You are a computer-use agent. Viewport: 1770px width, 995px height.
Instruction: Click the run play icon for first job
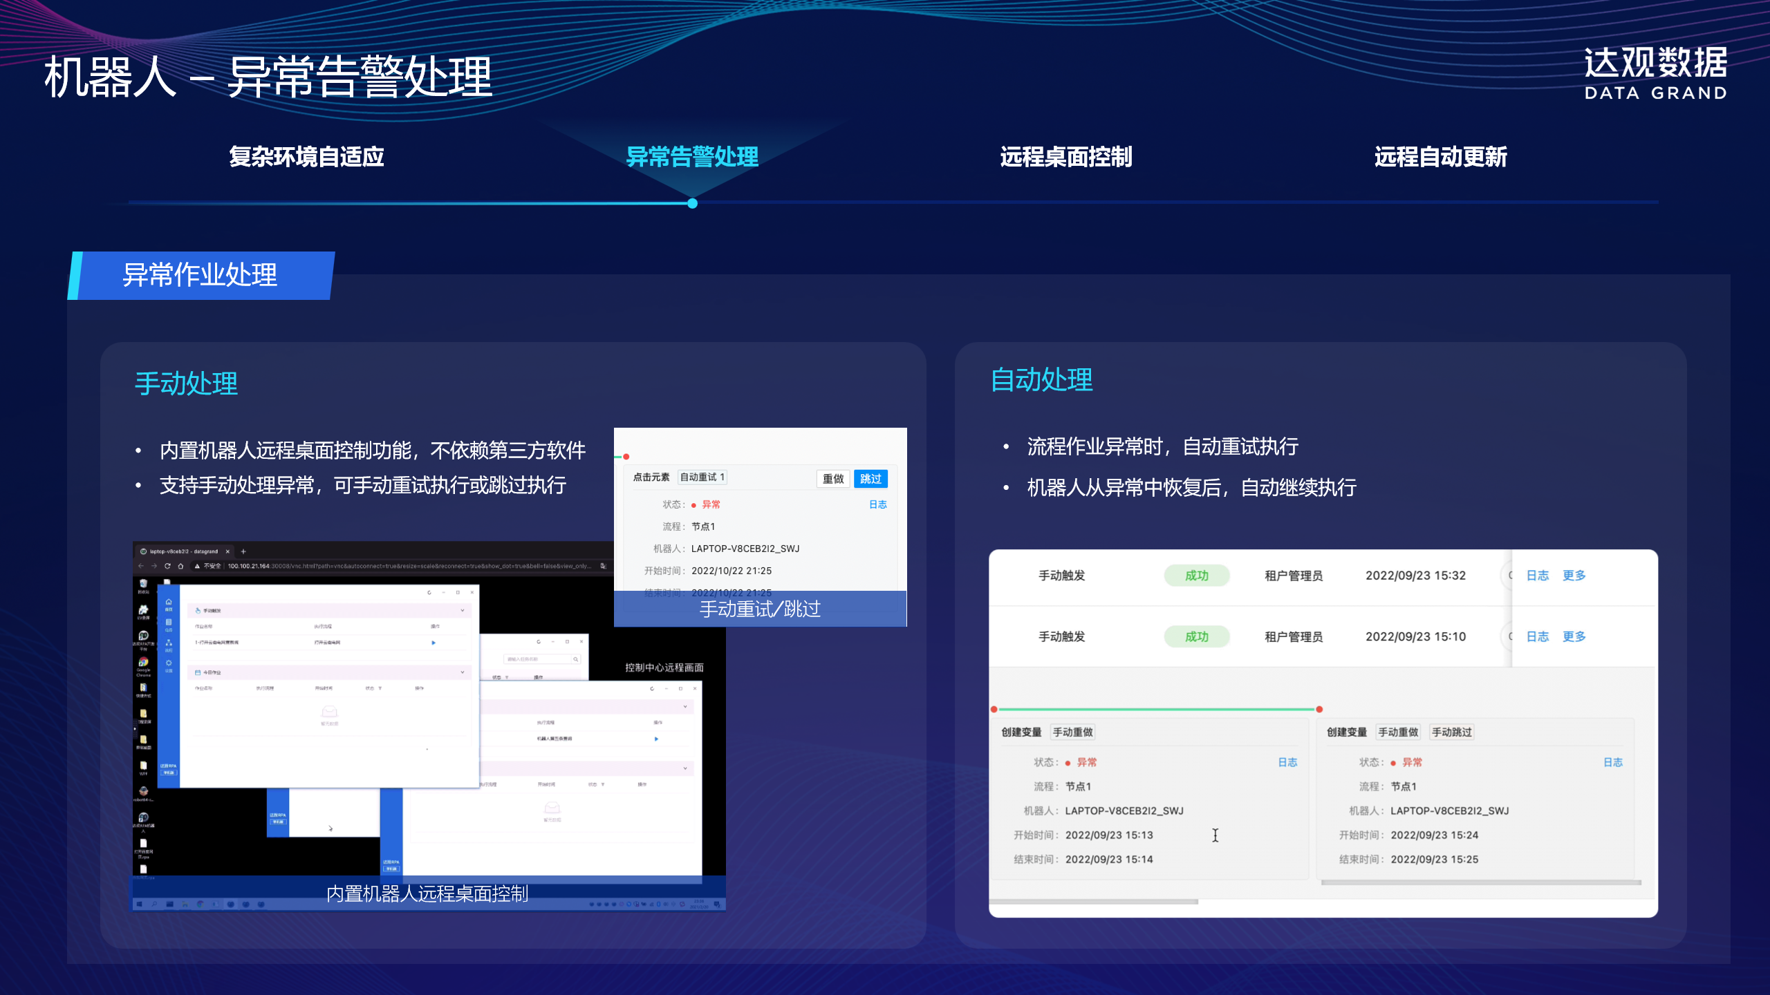[x=434, y=643]
